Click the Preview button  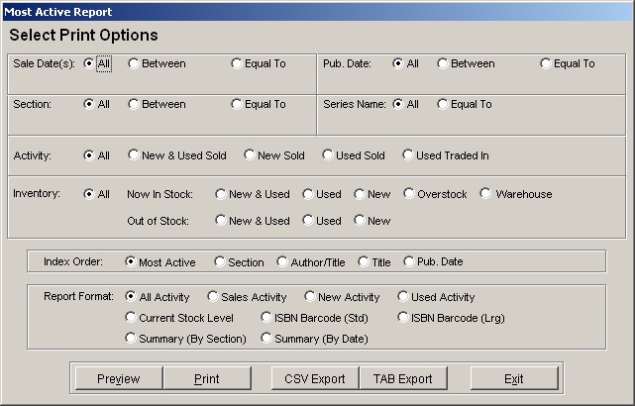119,378
